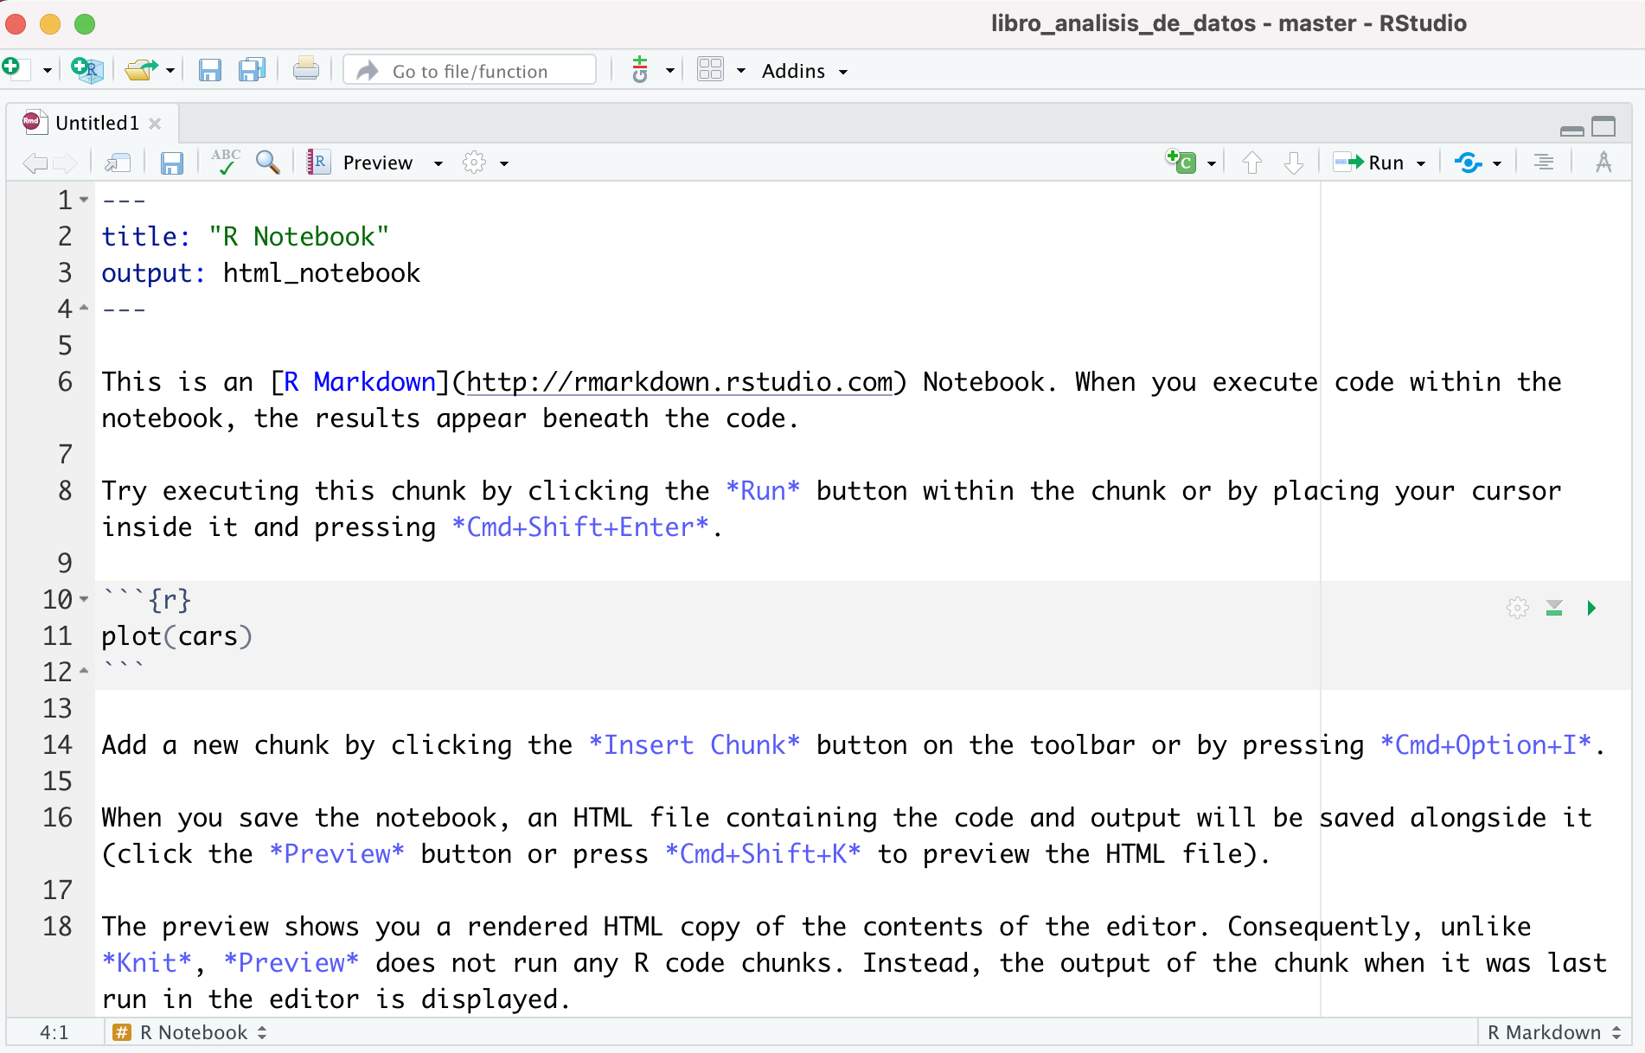Save the document with the save icon
The height and width of the screenshot is (1053, 1645).
[172, 163]
